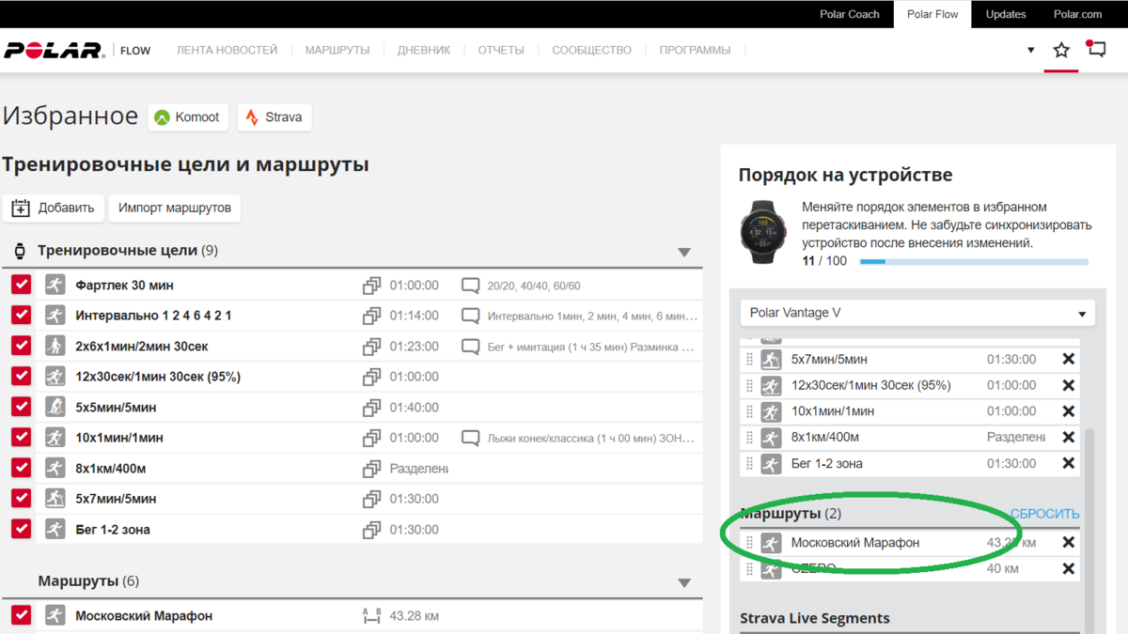Image resolution: width=1128 pixels, height=634 pixels.
Task: Click Импорт маршрутов button
Action: click(x=175, y=208)
